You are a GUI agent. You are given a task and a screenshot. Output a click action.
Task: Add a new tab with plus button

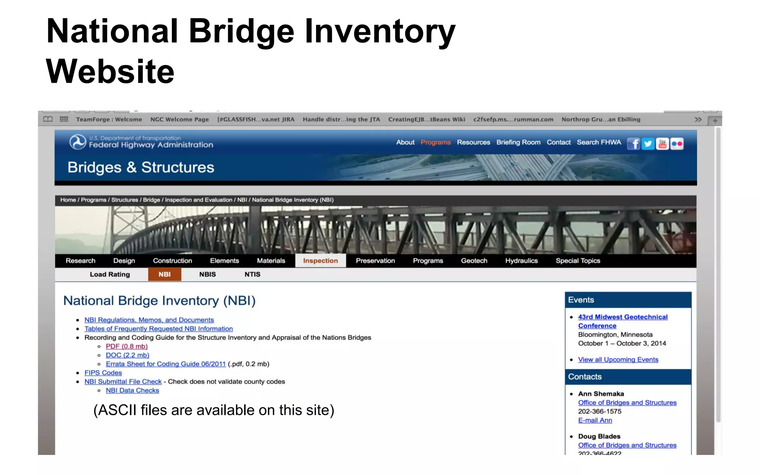point(715,121)
